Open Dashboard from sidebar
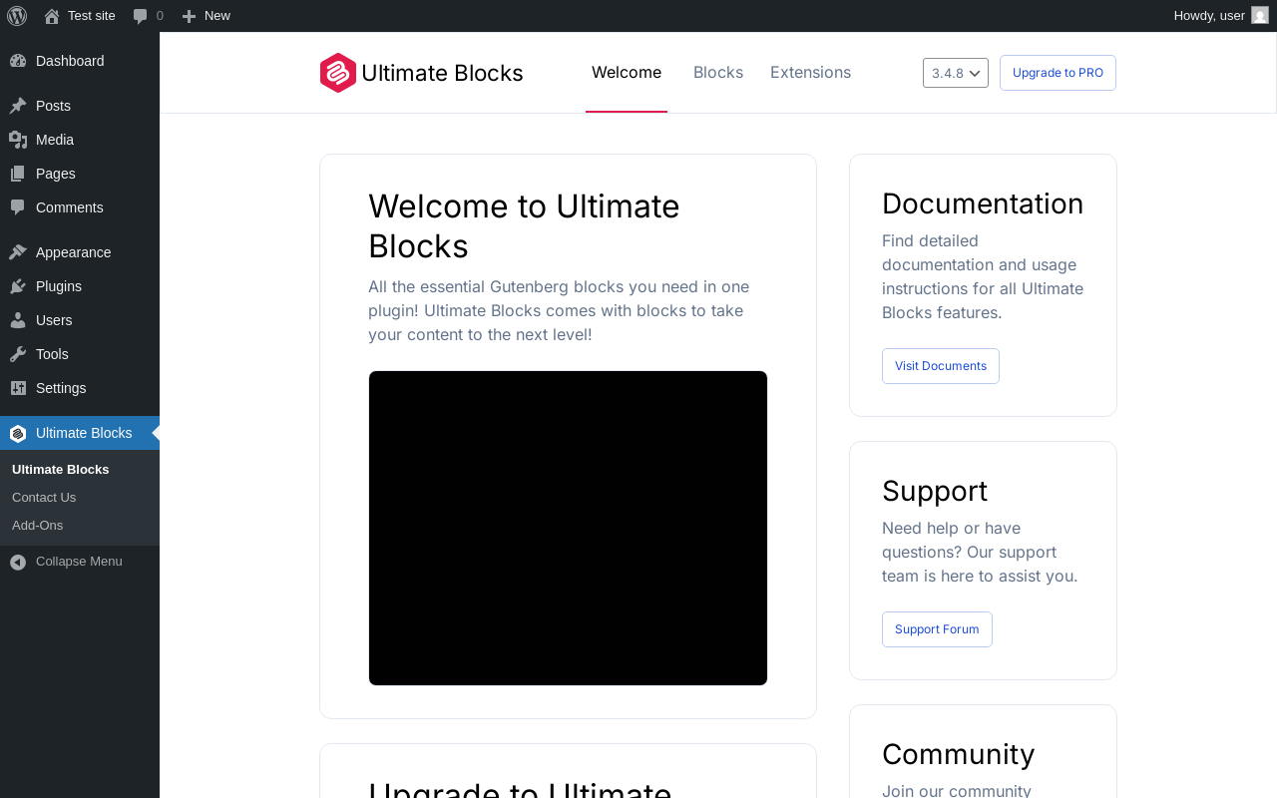1277x798 pixels. click(x=70, y=61)
